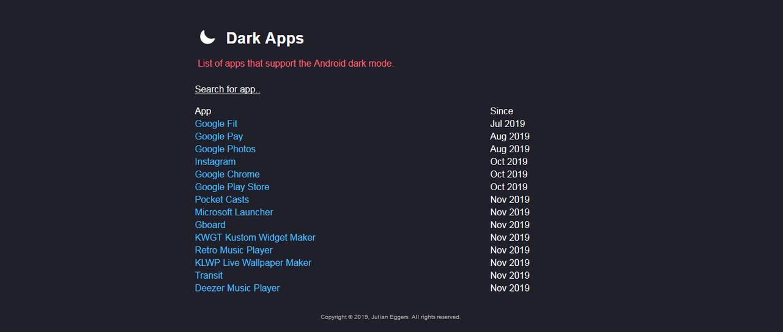This screenshot has width=783, height=332.
Task: Click the Oct 2019 date for Google Play Store
Action: pyautogui.click(x=509, y=187)
